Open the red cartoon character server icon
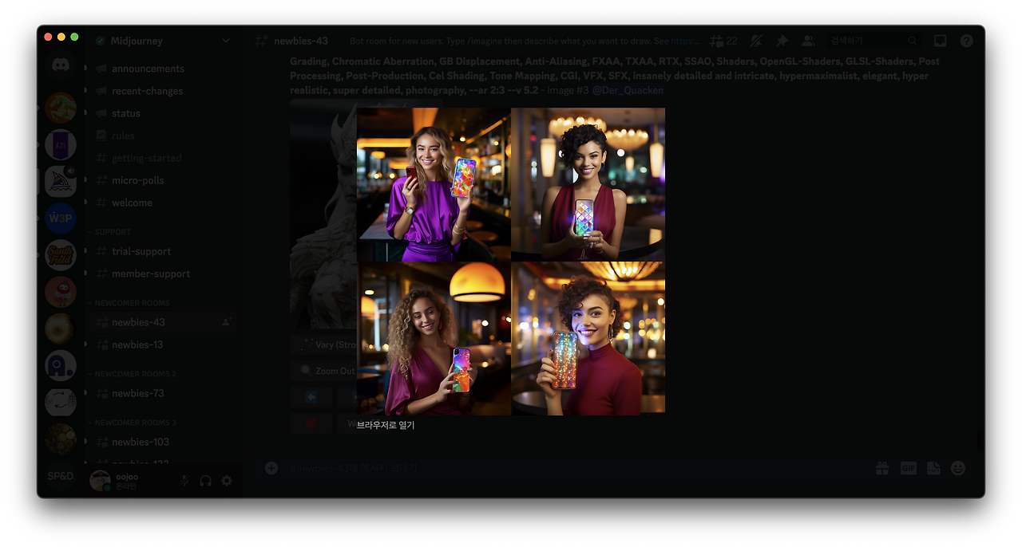 click(61, 292)
